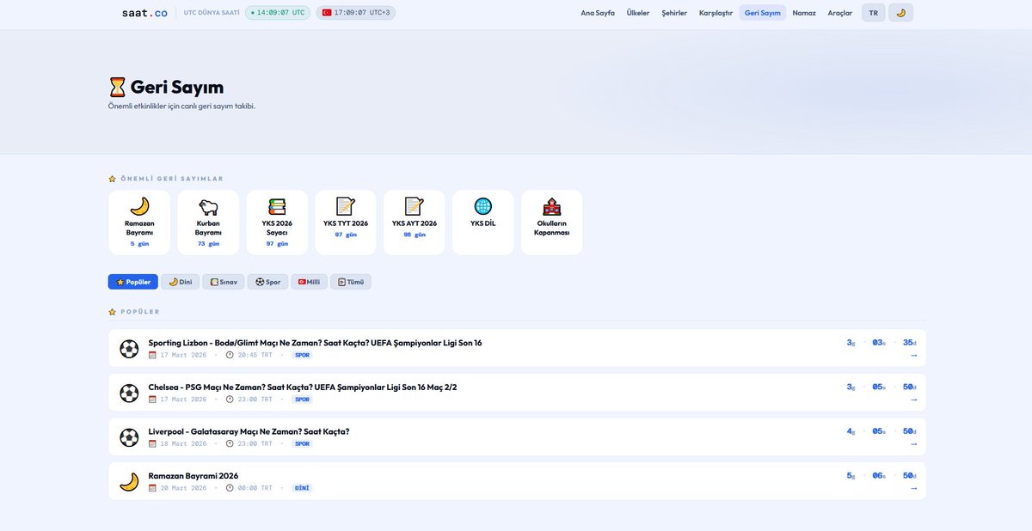Open Ramazan Bayramı 2026 title link
Image resolution: width=1032 pixels, height=531 pixels.
(193, 476)
